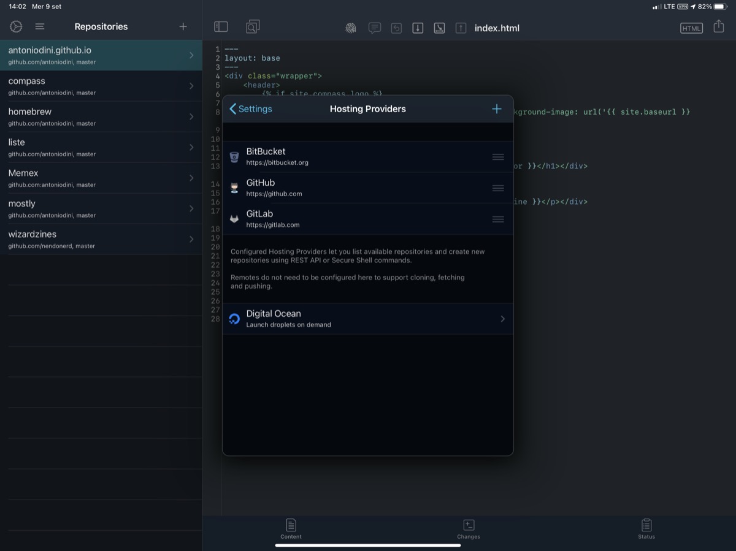736x551 pixels.
Task: Select the Memex repository
Action: pyautogui.click(x=92, y=178)
